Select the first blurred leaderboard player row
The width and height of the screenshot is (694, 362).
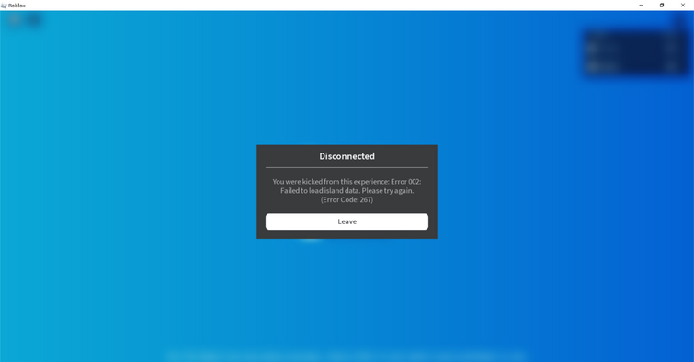click(x=635, y=48)
